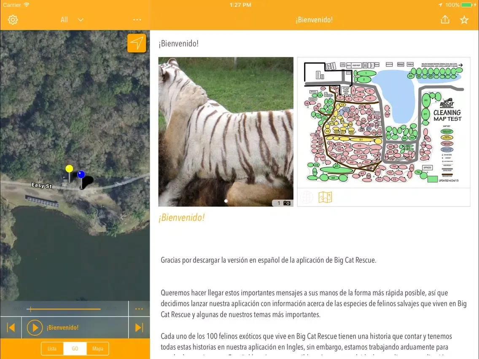The height and width of the screenshot is (359, 479).
Task: Click the Easy St label on map
Action: coord(42,185)
